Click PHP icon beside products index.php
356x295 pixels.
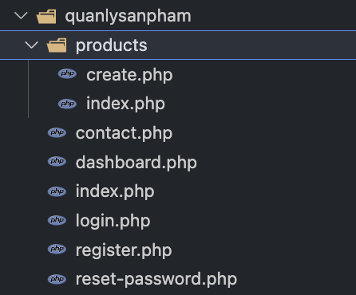[x=67, y=104]
